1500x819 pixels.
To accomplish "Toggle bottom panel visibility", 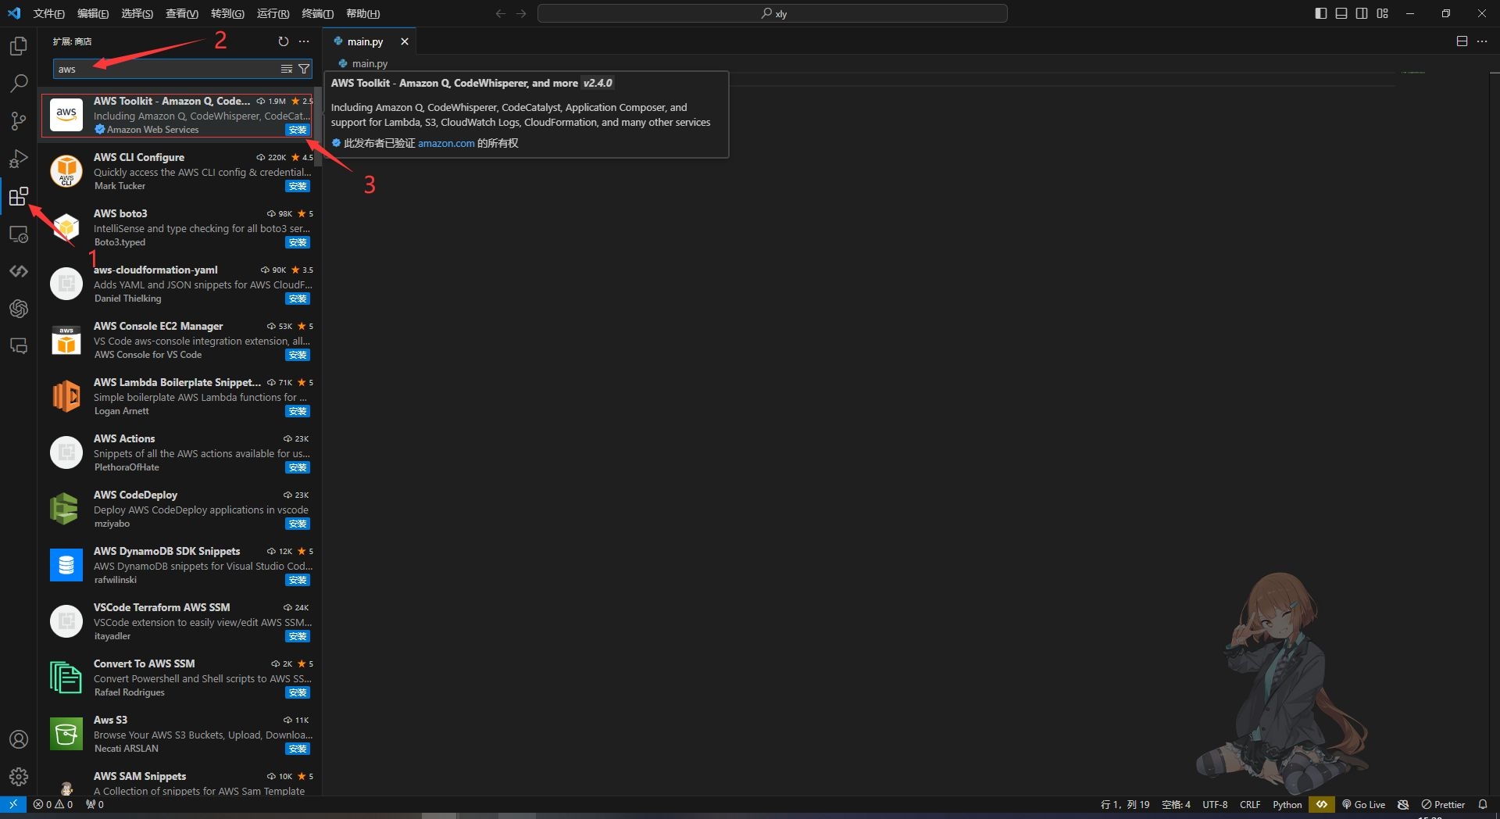I will [x=1341, y=13].
